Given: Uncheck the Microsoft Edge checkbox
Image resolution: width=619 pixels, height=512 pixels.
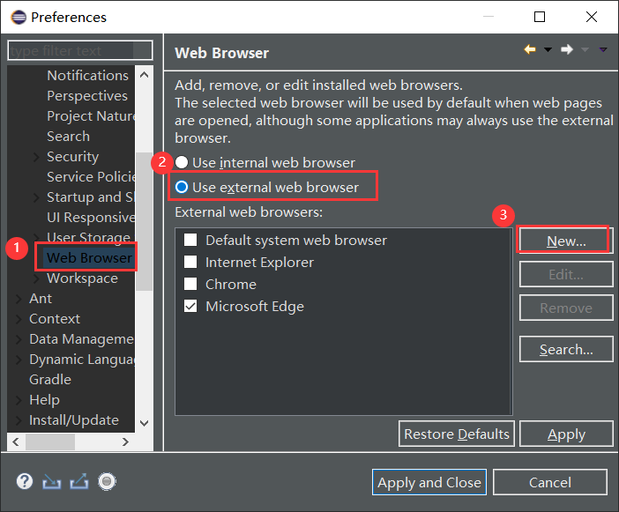Looking at the screenshot, I should click(x=190, y=307).
